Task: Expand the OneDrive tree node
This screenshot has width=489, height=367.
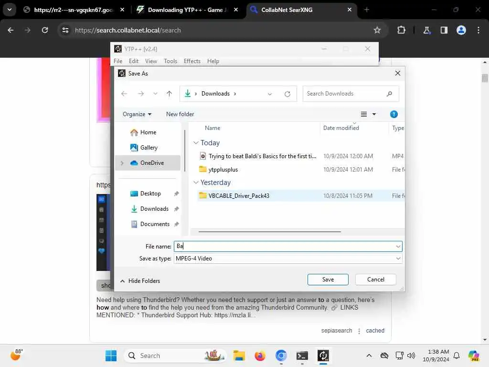Action: pyautogui.click(x=122, y=163)
